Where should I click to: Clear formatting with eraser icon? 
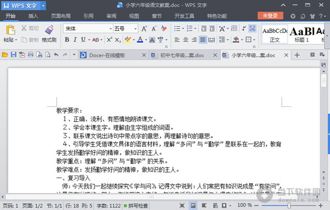point(164,29)
